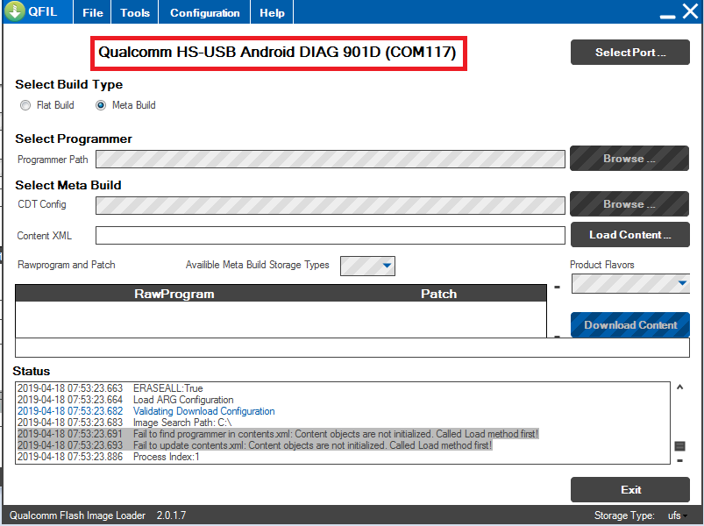Click the Exit button
The image size is (704, 526).
coord(629,490)
